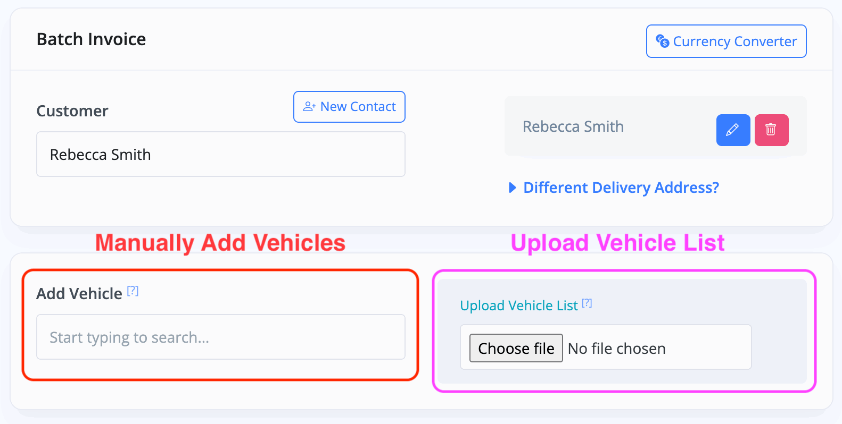Open help tooltip next to Upload Vehicle List
This screenshot has width=842, height=424.
click(x=587, y=303)
